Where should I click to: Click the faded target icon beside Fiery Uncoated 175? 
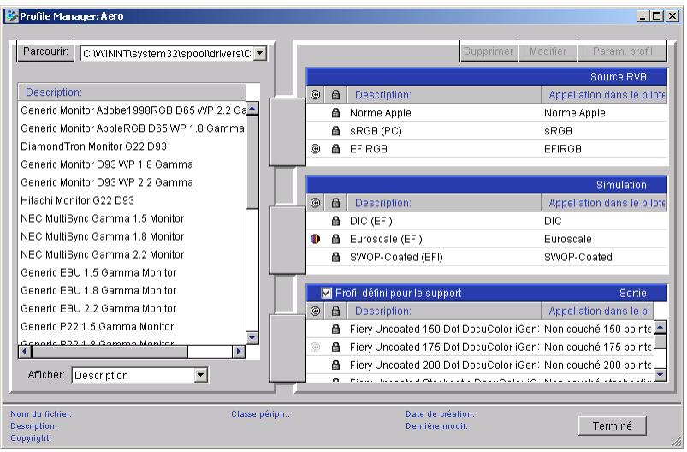pyautogui.click(x=315, y=348)
